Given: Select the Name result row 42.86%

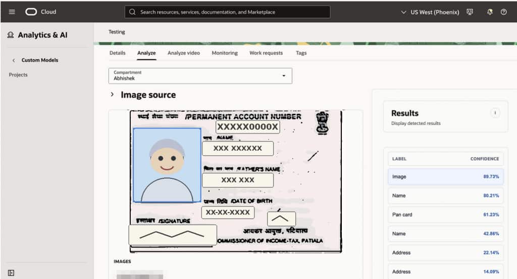Looking at the screenshot, I should coord(445,234).
